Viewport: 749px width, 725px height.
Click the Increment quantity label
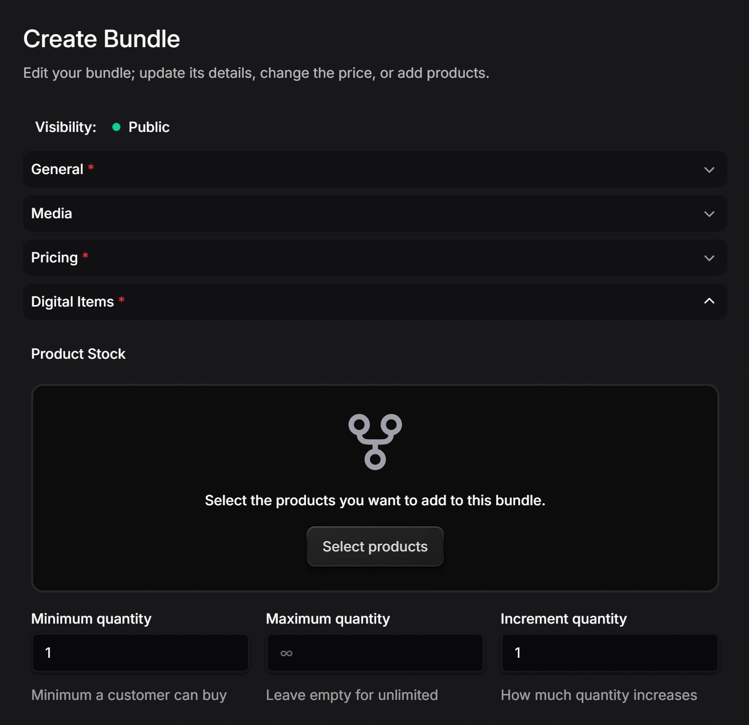point(563,619)
